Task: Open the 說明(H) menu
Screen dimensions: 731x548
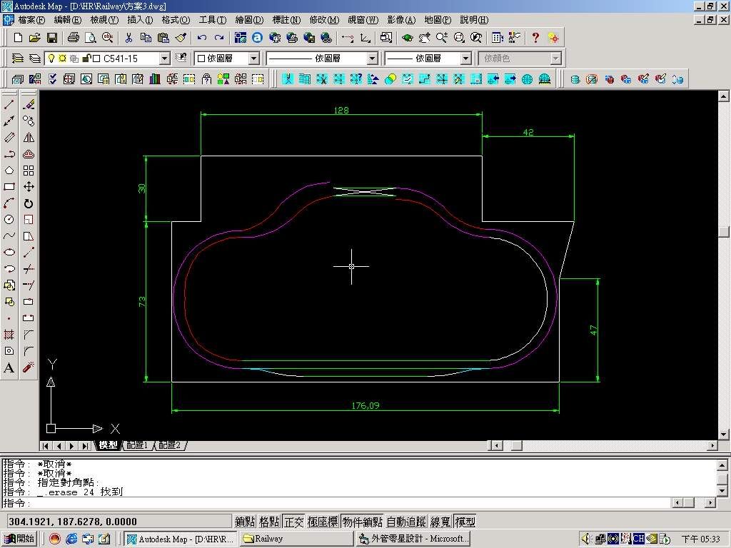Action: coord(474,20)
